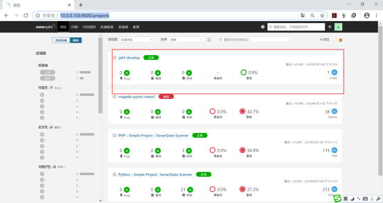Viewport: 383px width, 203px height.
Task: Click the filter sidebar scroll-down arrow
Action: (x=100, y=201)
